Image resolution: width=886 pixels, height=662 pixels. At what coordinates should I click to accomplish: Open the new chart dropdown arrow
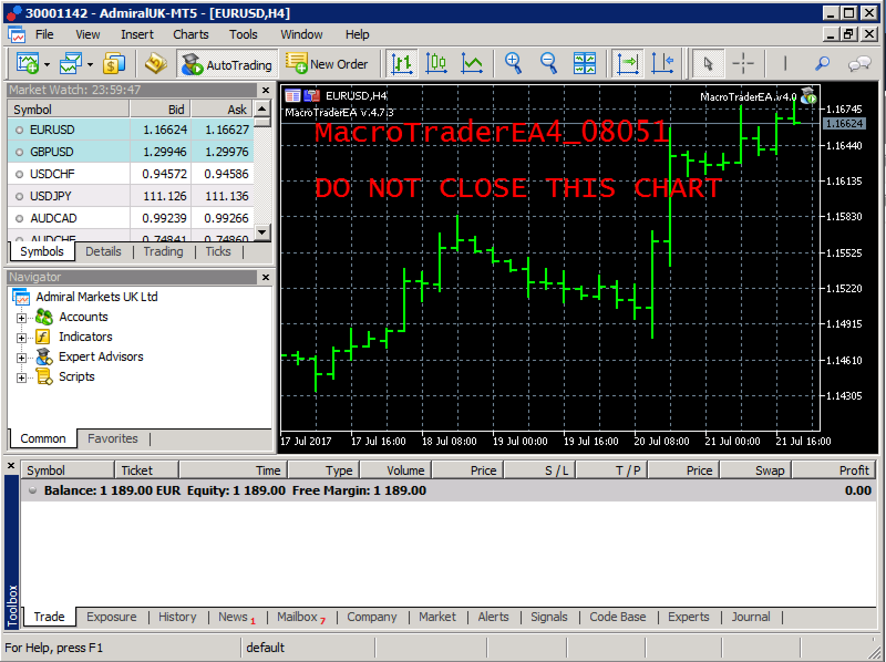[47, 65]
